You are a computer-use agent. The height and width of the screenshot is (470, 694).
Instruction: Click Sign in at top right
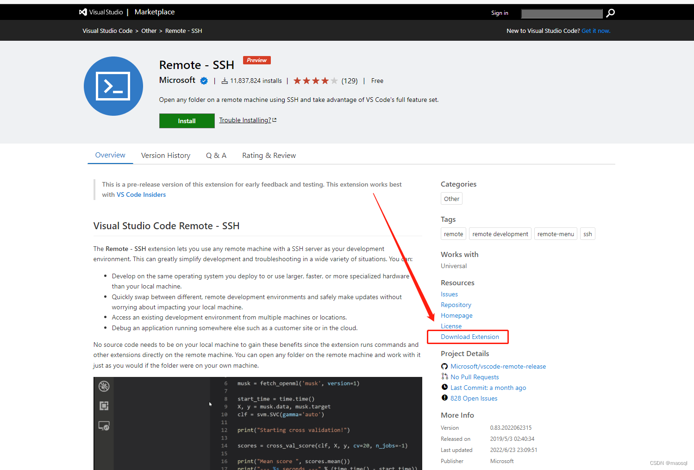click(x=500, y=13)
